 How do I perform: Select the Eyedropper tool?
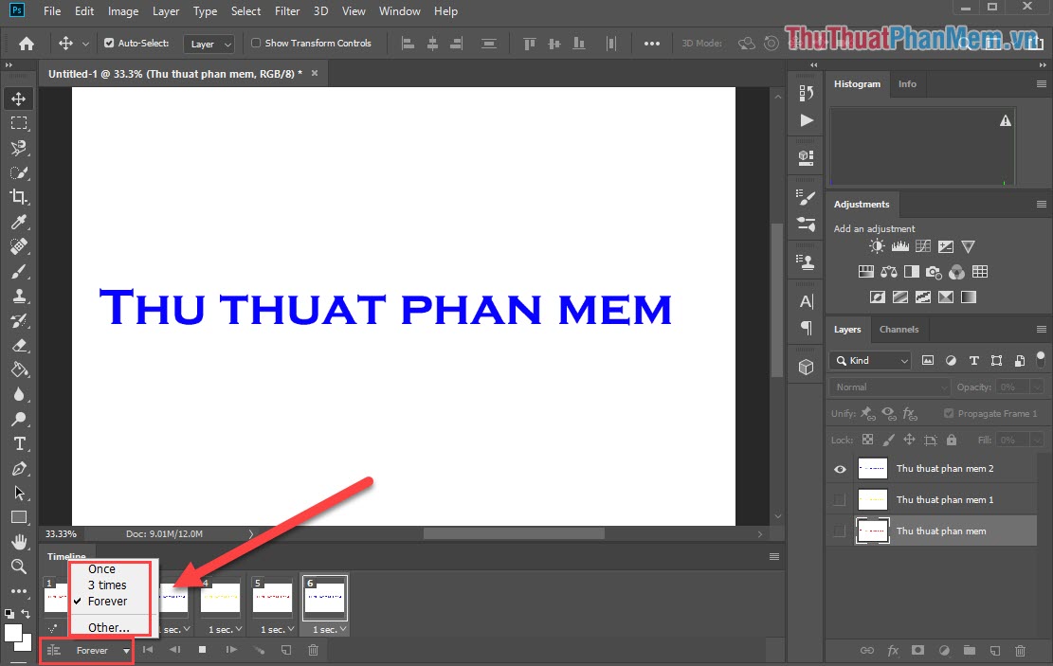[x=20, y=222]
